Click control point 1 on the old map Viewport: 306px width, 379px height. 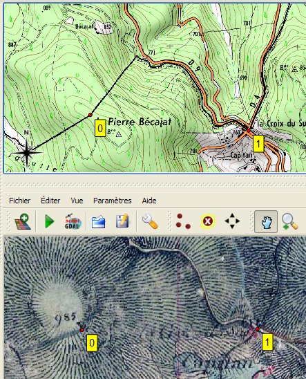click(257, 329)
